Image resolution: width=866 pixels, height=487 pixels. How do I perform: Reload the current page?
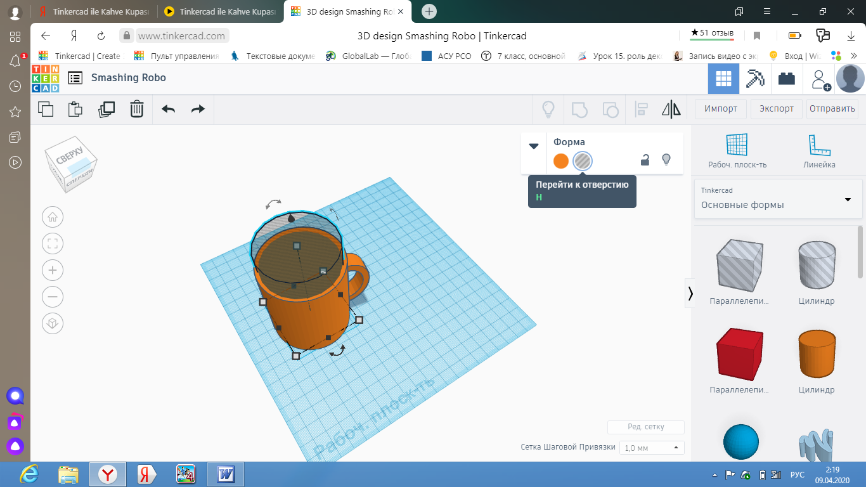pyautogui.click(x=101, y=36)
